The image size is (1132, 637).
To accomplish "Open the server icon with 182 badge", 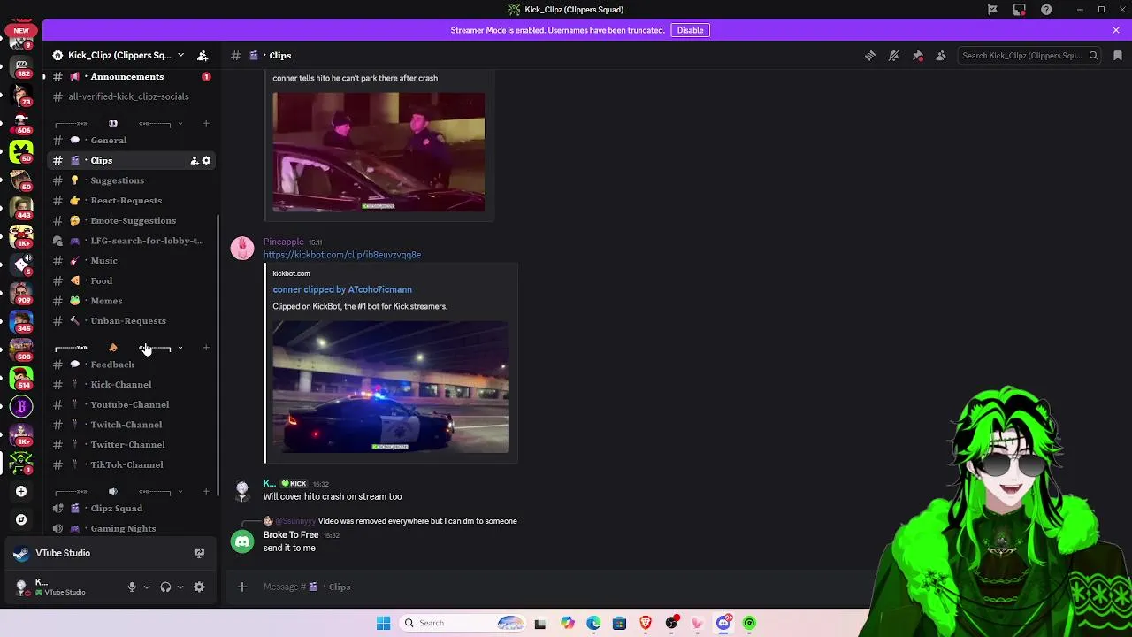I will pos(21,67).
